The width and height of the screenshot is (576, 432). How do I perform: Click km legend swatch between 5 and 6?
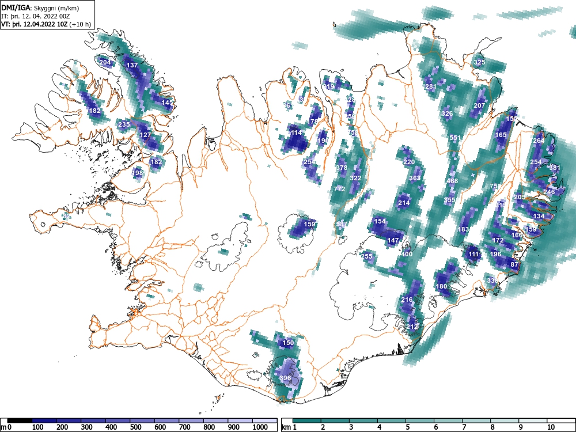(x=420, y=420)
